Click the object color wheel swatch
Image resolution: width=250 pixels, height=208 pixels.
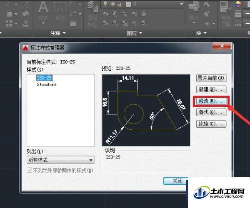(238, 4)
